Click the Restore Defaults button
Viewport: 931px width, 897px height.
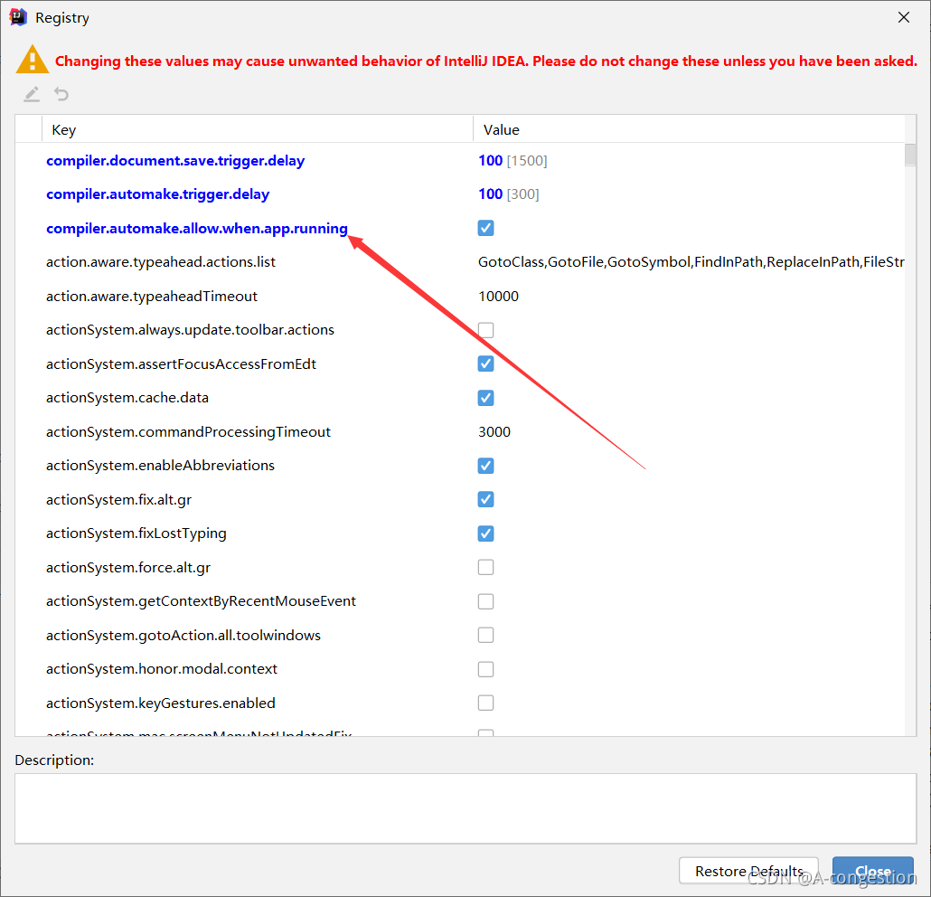(x=748, y=871)
